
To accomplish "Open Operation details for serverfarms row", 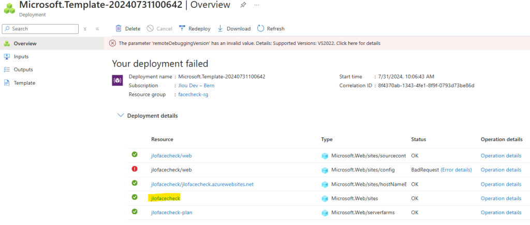I will [x=501, y=213].
